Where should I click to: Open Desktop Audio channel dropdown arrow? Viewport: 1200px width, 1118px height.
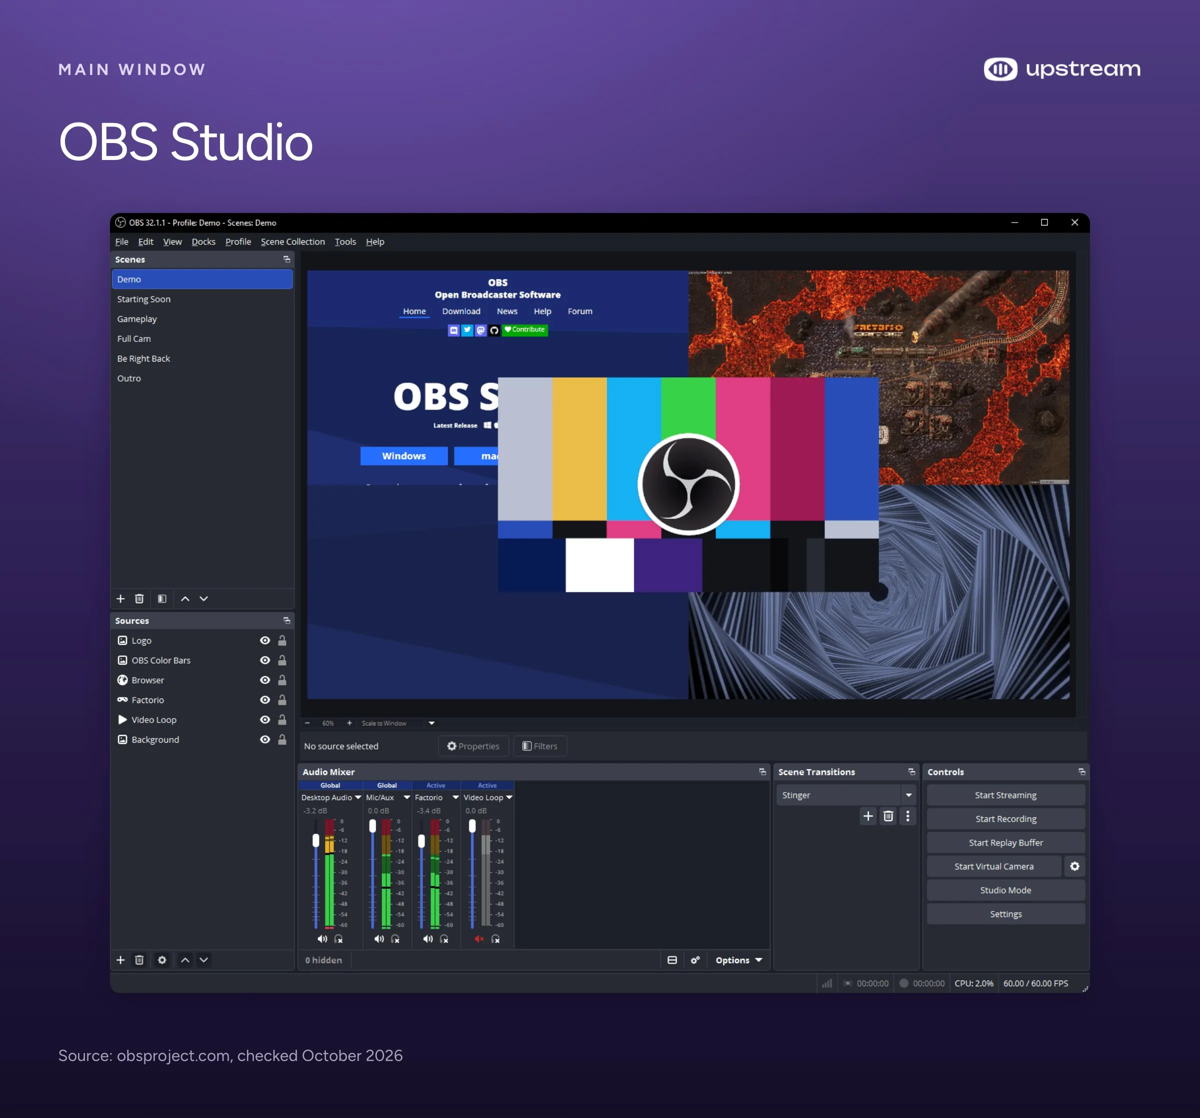[x=358, y=797]
